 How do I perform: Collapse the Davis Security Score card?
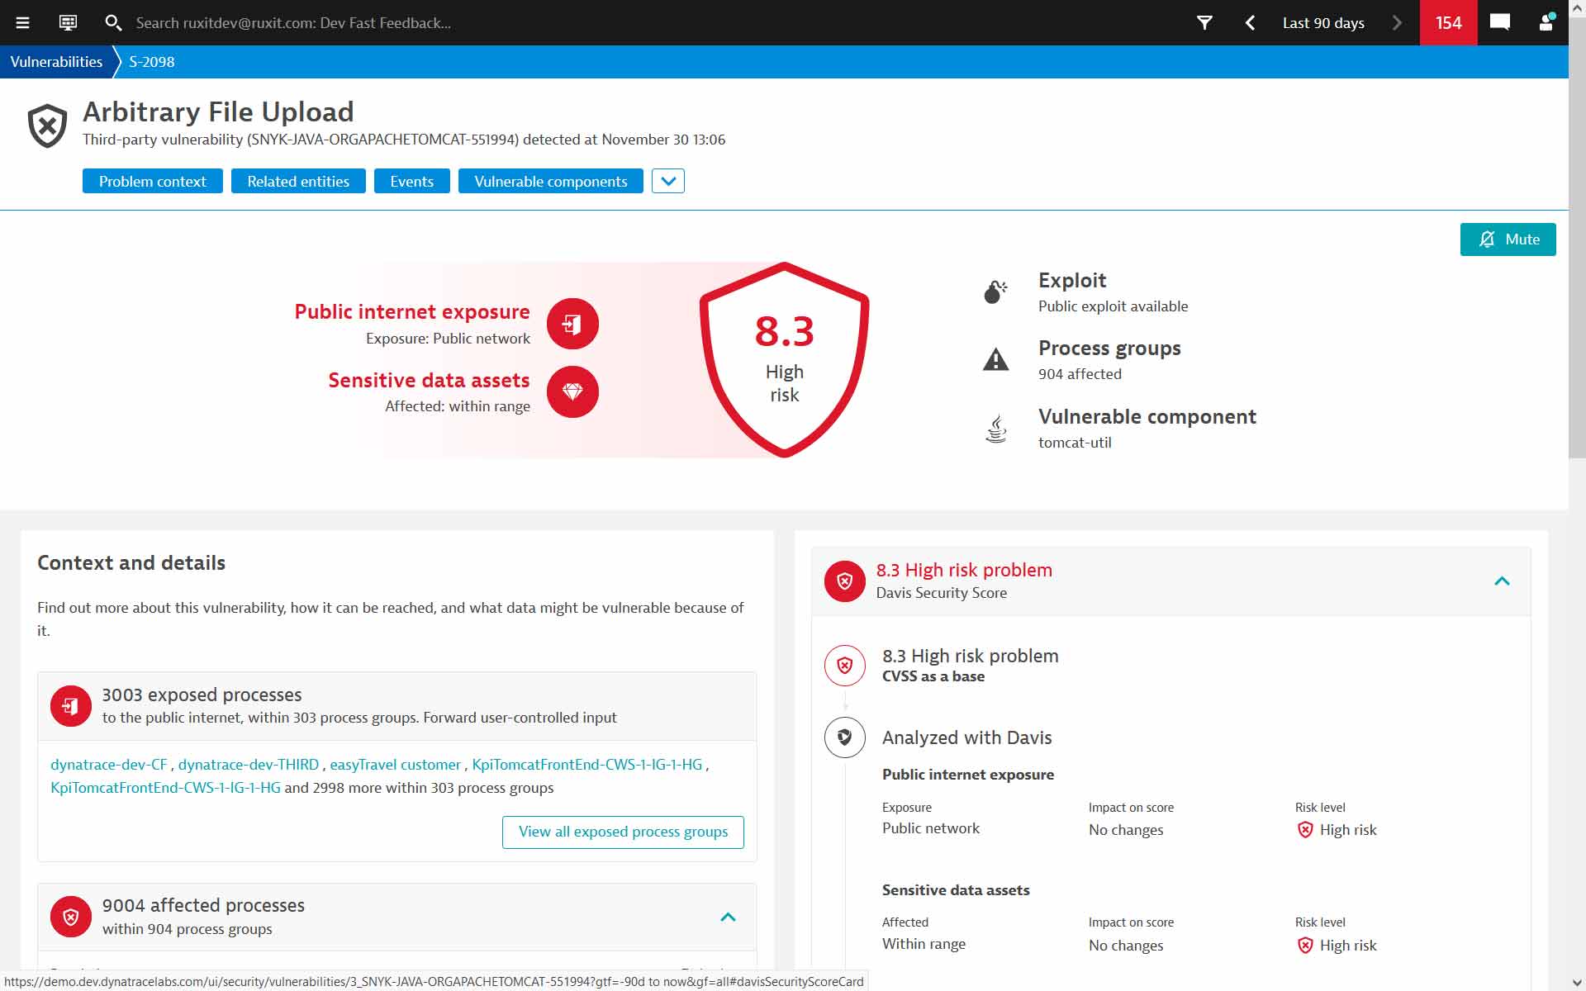pos(1502,581)
